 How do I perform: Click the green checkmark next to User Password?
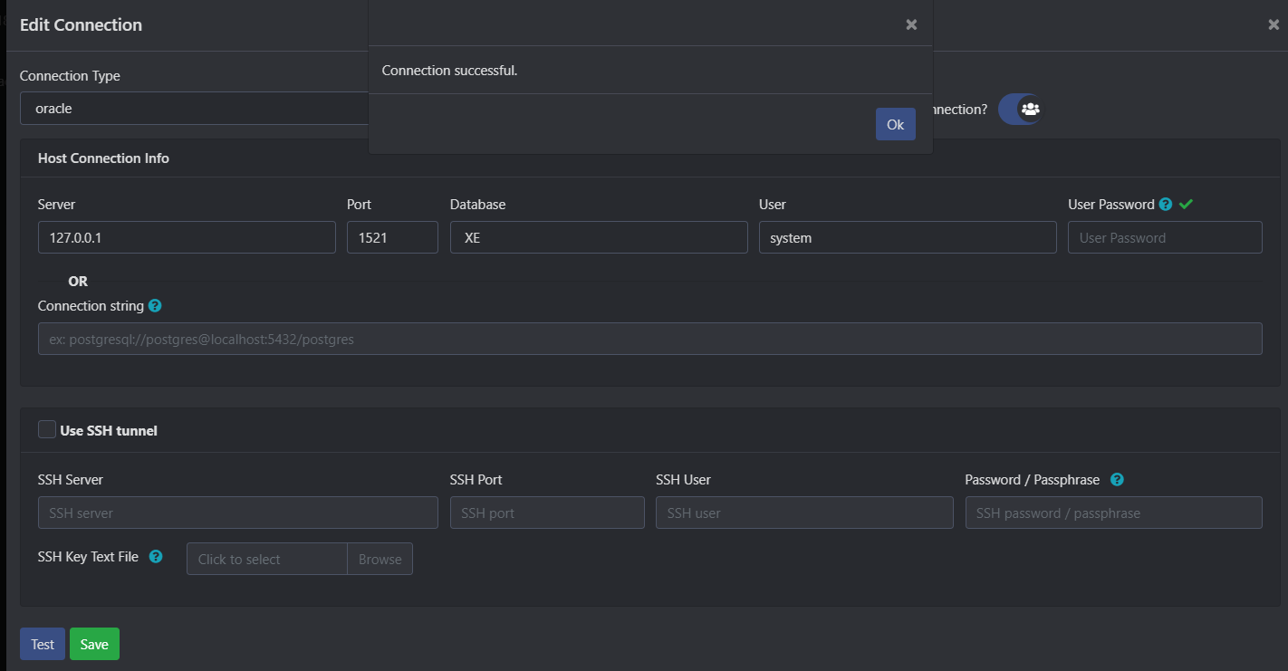(1186, 205)
